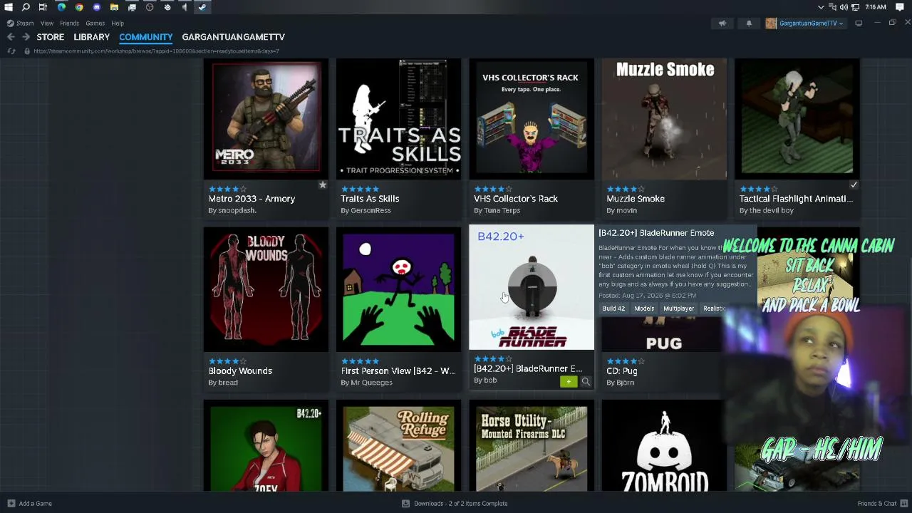Viewport: 912px width, 513px height.
Task: Click subscribed checkmark on Tactical Flashlight
Action: (854, 185)
